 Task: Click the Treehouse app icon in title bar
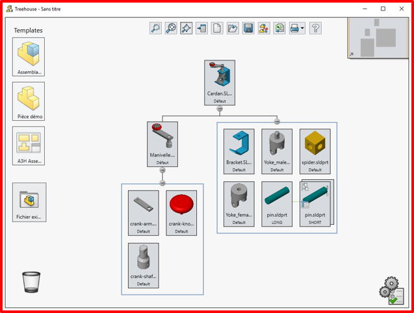(10, 8)
